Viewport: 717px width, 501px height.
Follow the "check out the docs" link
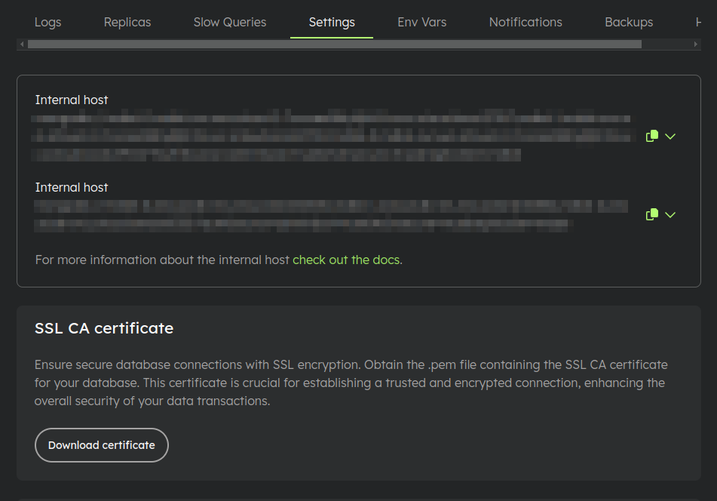tap(348, 260)
